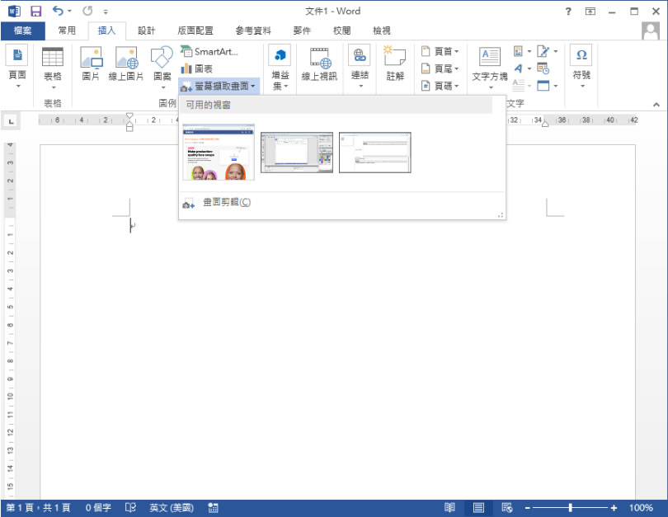Click the page count in status bar

point(38,508)
